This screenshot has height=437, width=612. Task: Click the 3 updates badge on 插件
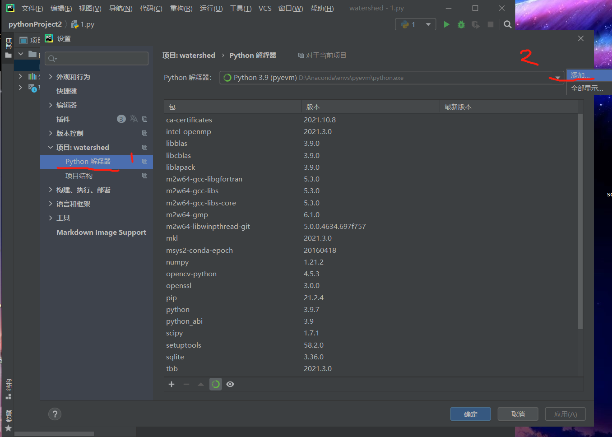(x=121, y=119)
